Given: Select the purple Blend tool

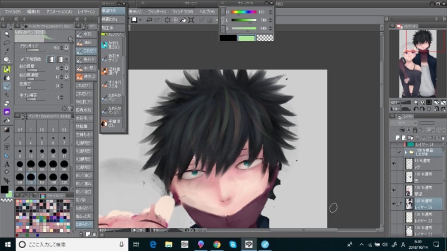Looking at the screenshot, I should coord(7,111).
